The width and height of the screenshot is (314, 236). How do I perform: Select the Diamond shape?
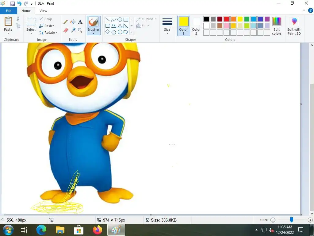coord(108,32)
